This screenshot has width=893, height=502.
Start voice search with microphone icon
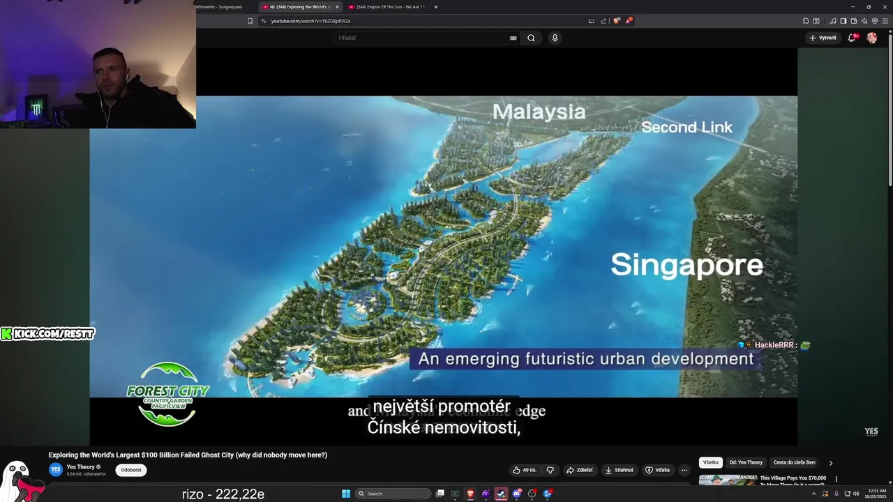point(555,38)
